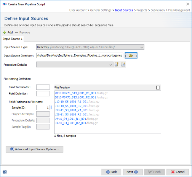This screenshot has width=192, height=177.
Task: Open the help icon at bottom left
Action: coord(5,172)
